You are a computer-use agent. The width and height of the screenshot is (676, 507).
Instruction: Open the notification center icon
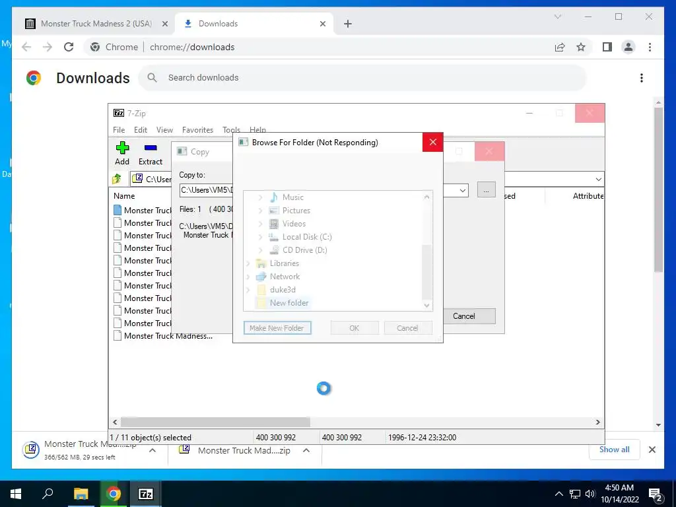coord(656,494)
